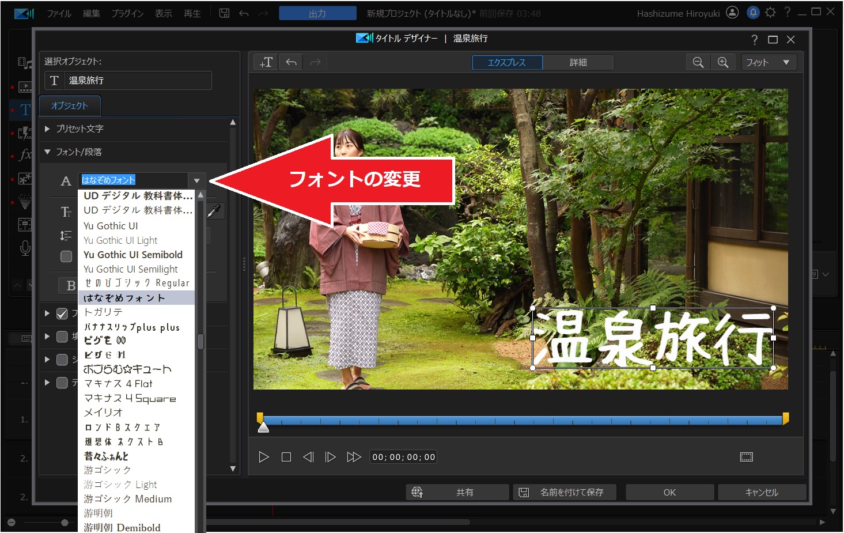Image resolution: width=844 pixels, height=533 pixels.
Task: Confirm with the OK button
Action: click(669, 492)
